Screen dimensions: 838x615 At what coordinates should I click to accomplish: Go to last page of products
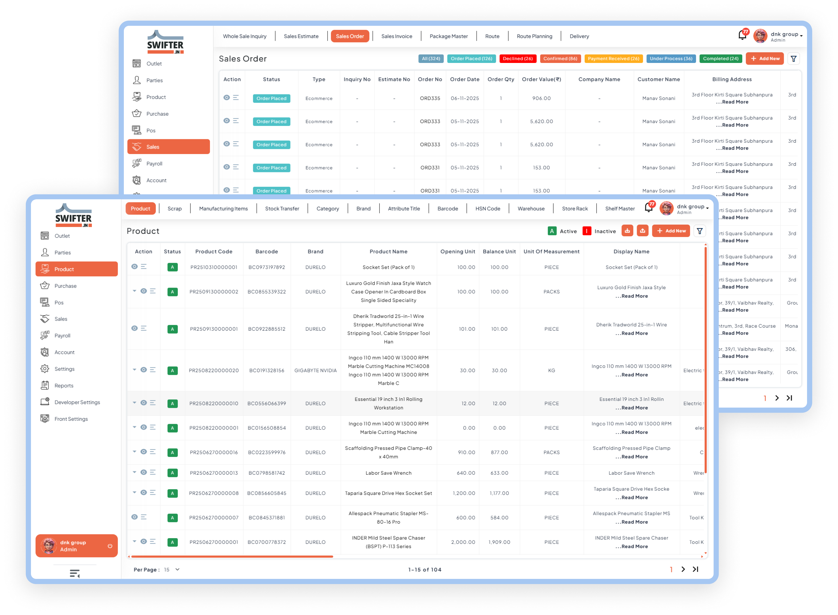pyautogui.click(x=695, y=569)
